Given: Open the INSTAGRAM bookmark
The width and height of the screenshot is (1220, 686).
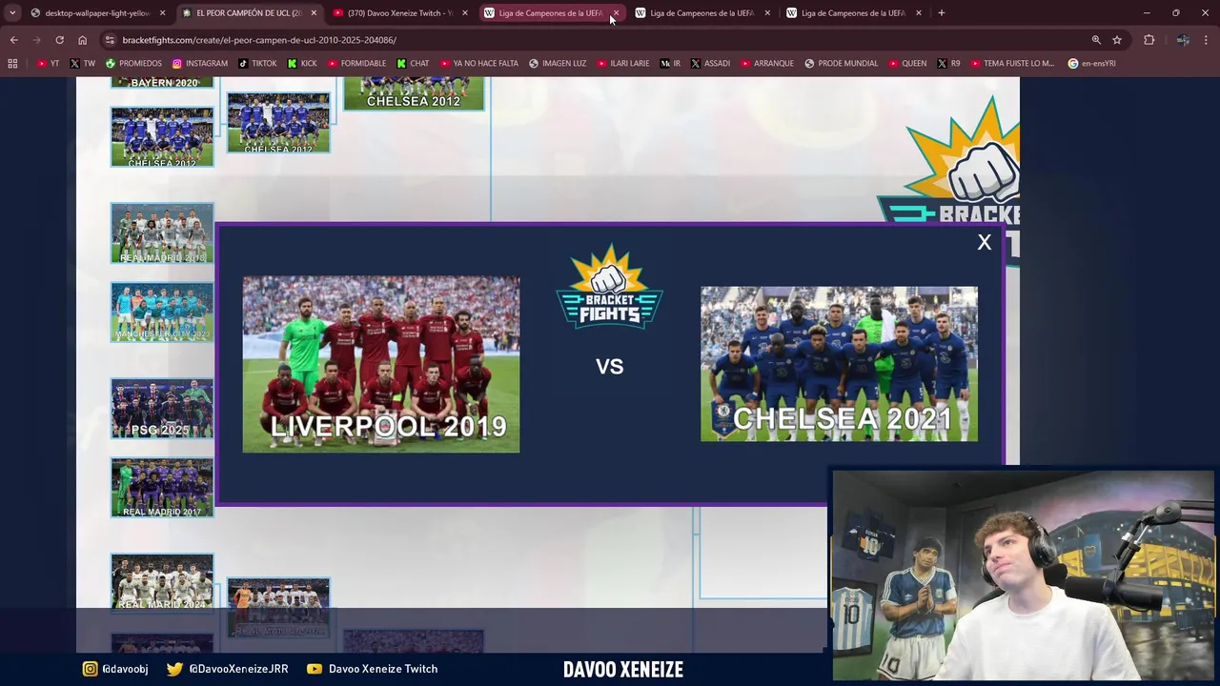Looking at the screenshot, I should 200,64.
